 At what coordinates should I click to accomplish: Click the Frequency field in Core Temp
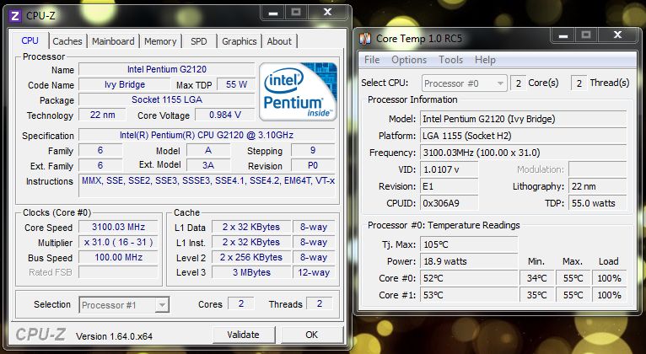point(523,153)
